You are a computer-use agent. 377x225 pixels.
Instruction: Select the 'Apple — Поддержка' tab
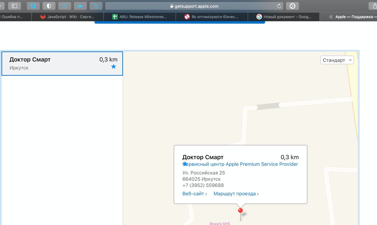tap(348, 17)
